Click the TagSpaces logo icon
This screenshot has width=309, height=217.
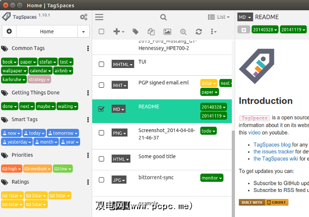click(6, 16)
